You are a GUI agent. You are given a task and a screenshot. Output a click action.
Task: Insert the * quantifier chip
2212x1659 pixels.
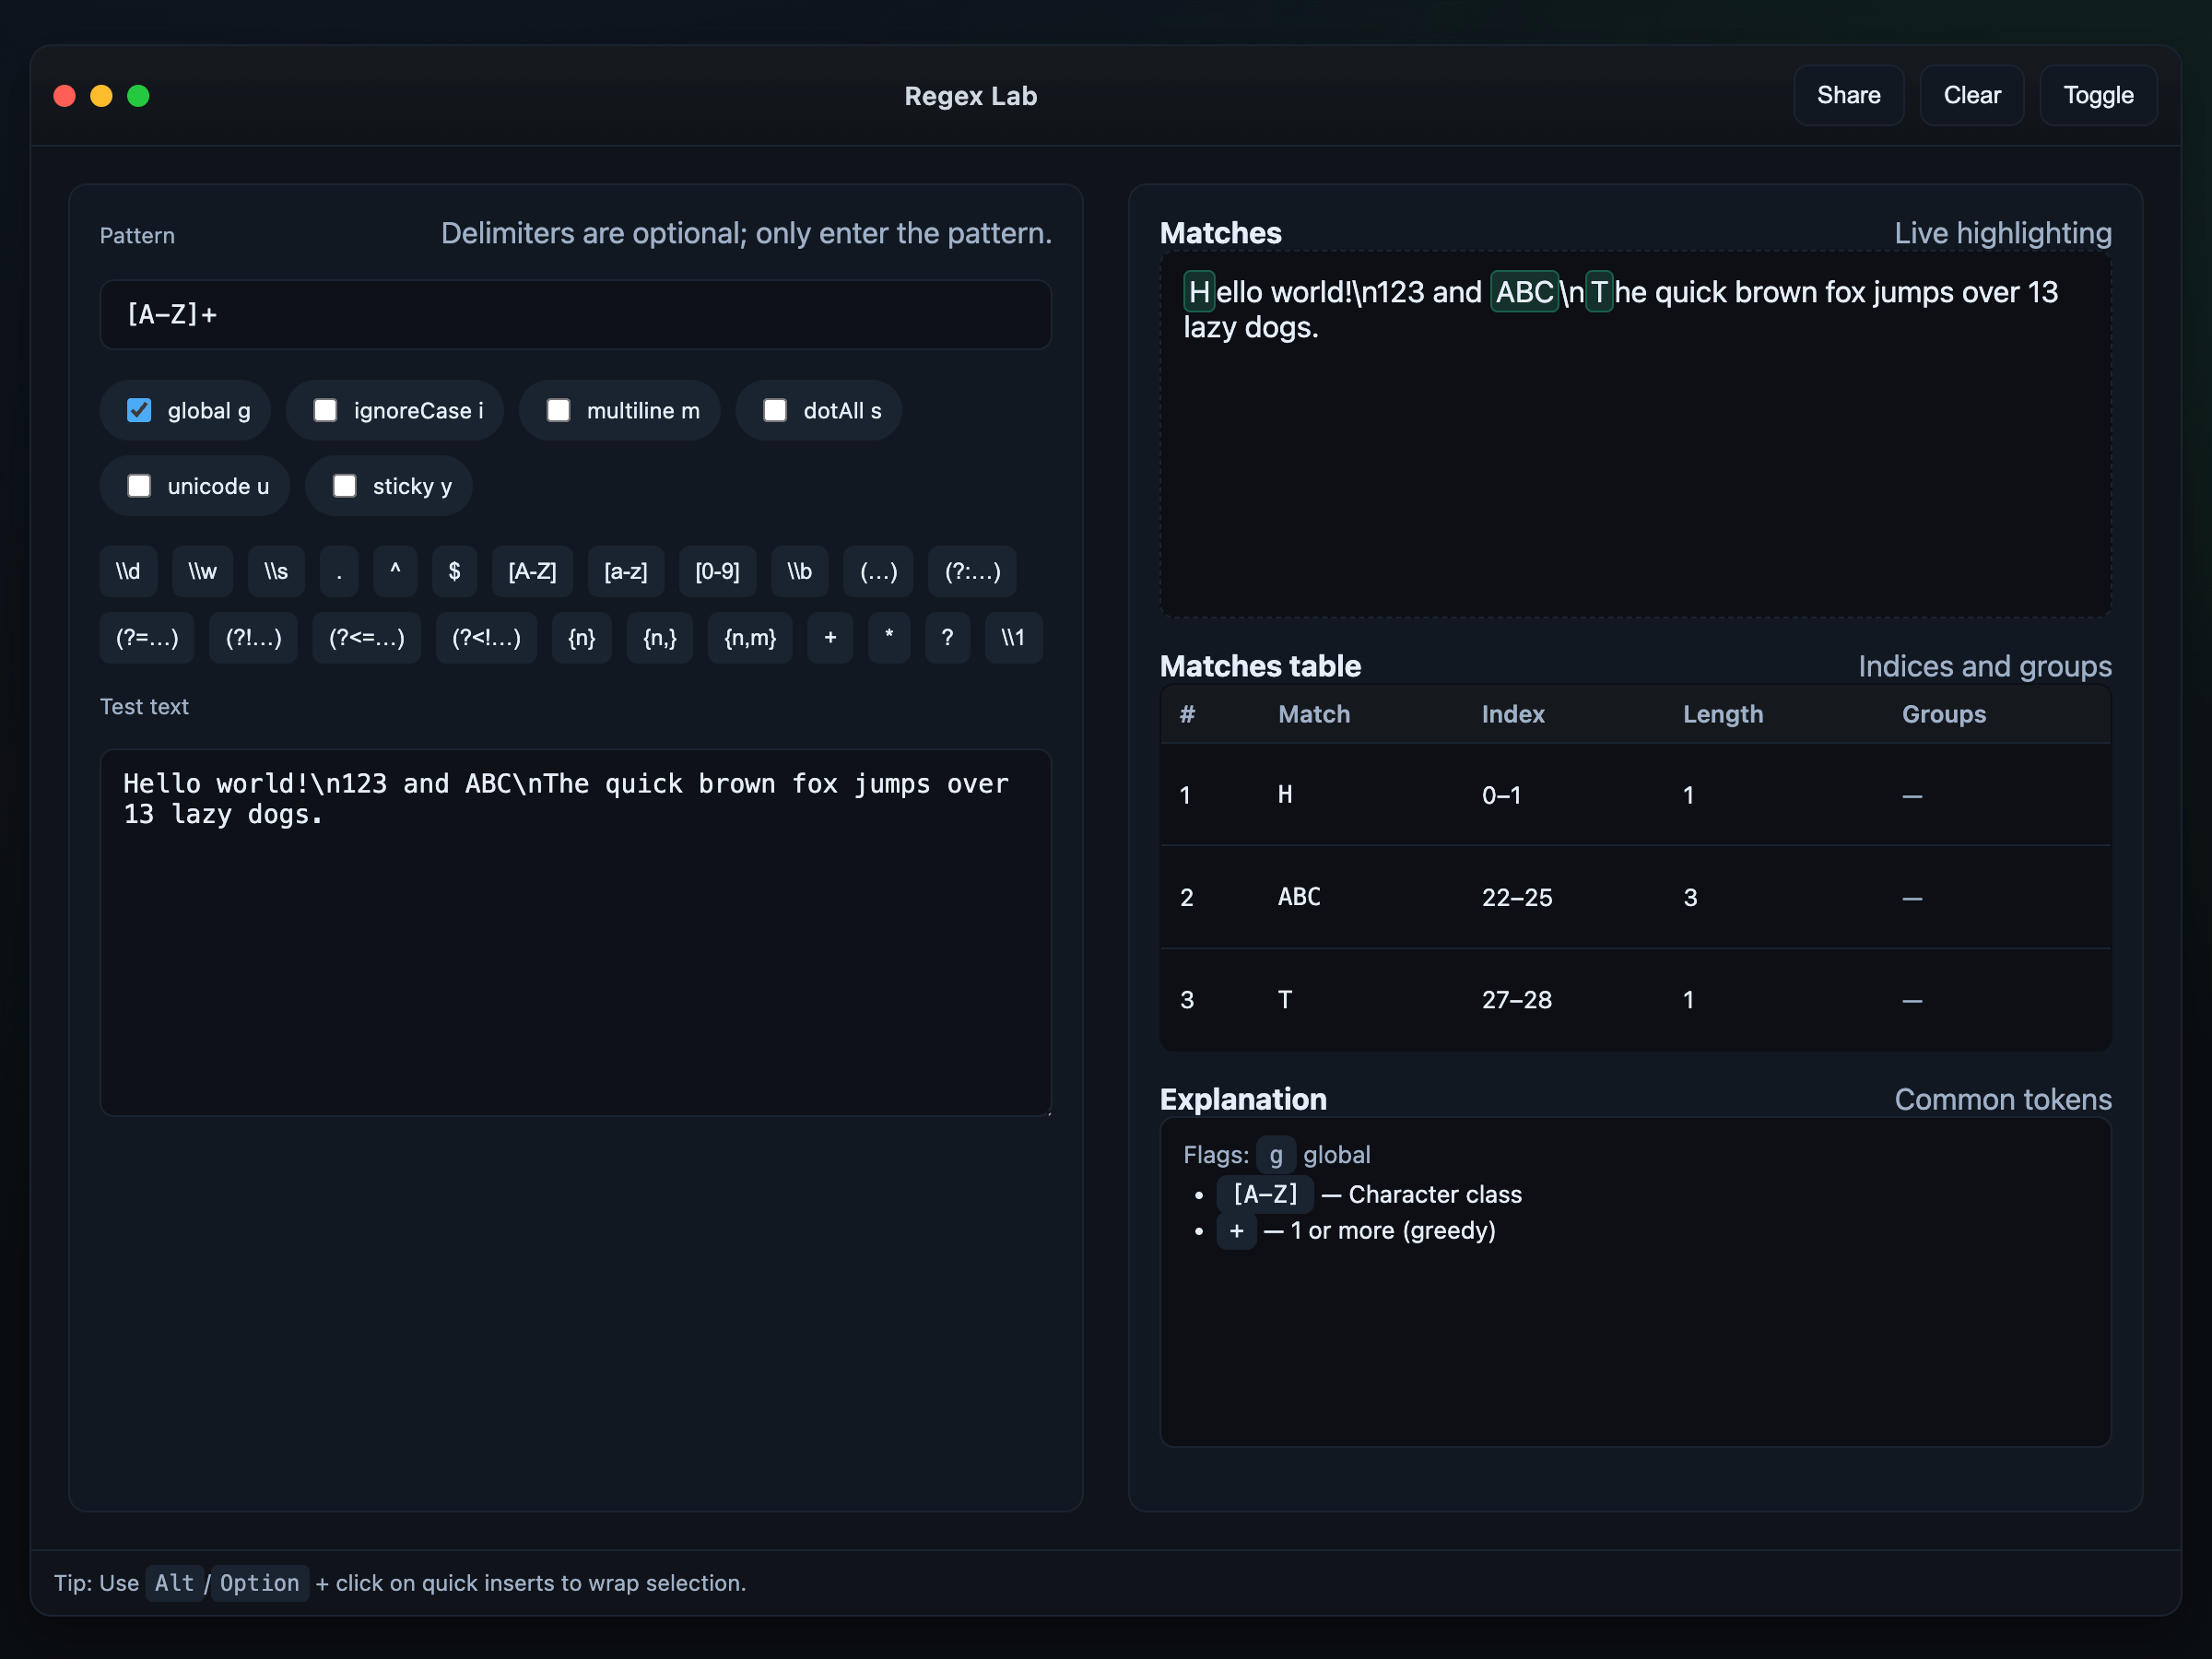point(889,637)
